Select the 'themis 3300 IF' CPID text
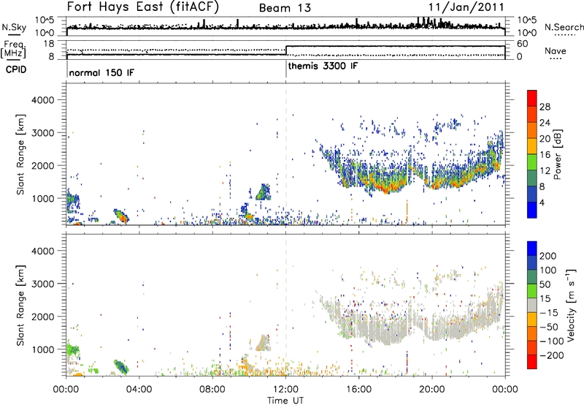 pos(323,66)
